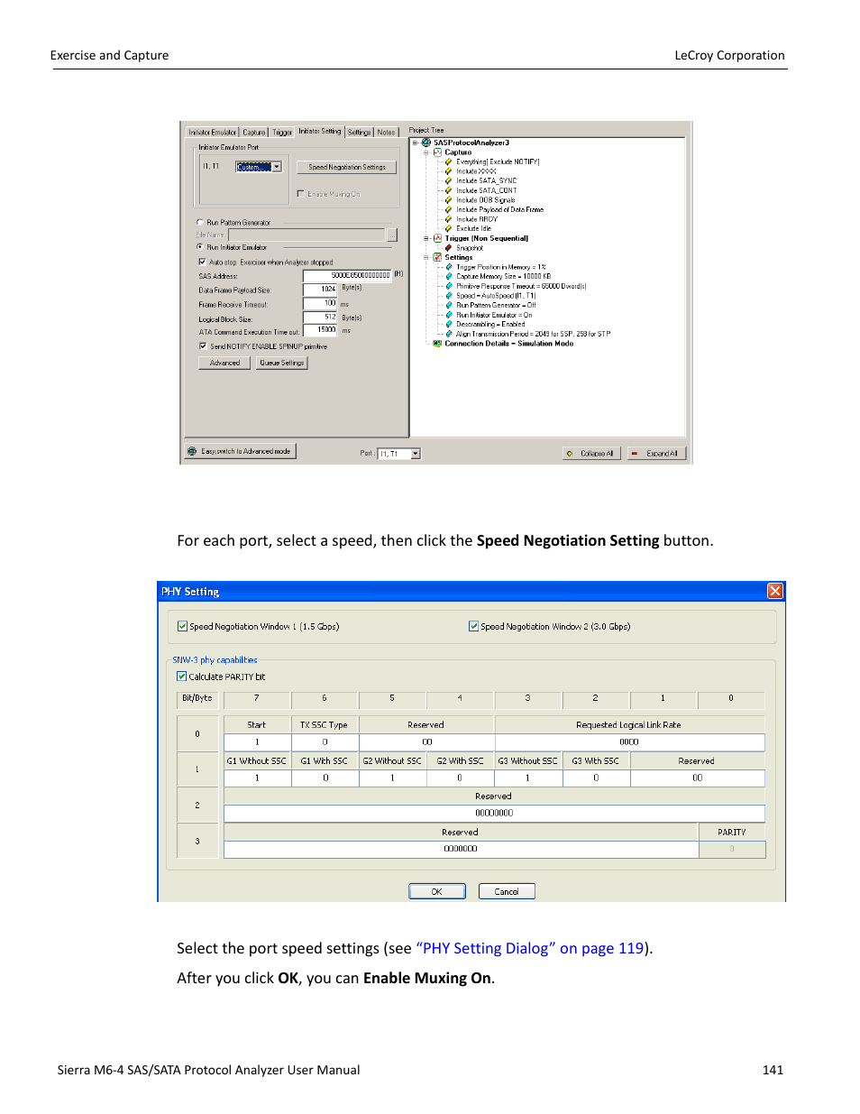Select the Initiator Setting tab
The height and width of the screenshot is (1114, 860).
click(x=320, y=132)
